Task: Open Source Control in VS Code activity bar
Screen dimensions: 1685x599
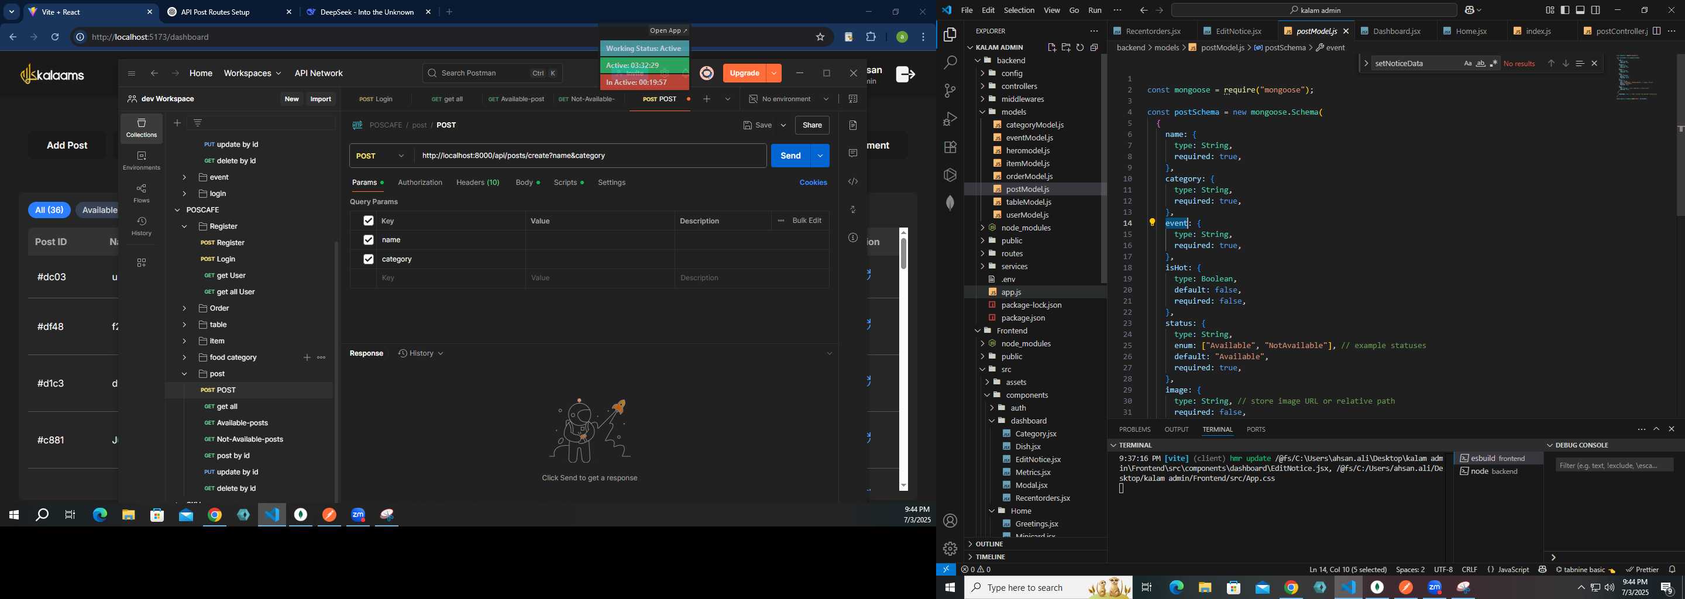Action: tap(950, 91)
